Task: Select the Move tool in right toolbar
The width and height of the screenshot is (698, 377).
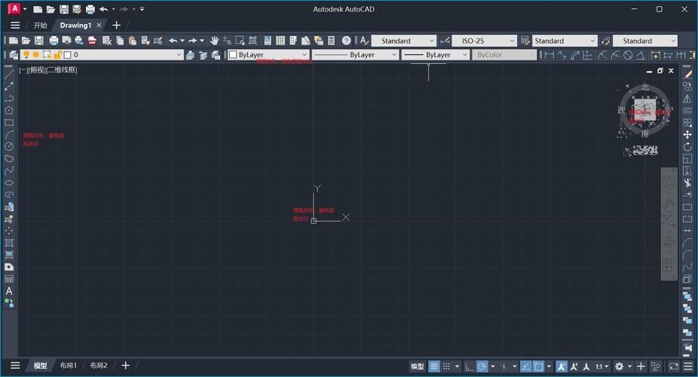Action: point(687,134)
